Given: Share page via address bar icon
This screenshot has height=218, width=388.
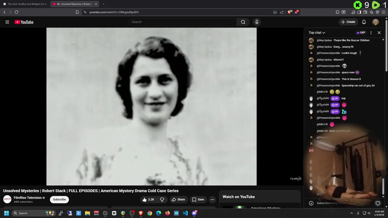Looking at the screenshot, I should coord(282,12).
